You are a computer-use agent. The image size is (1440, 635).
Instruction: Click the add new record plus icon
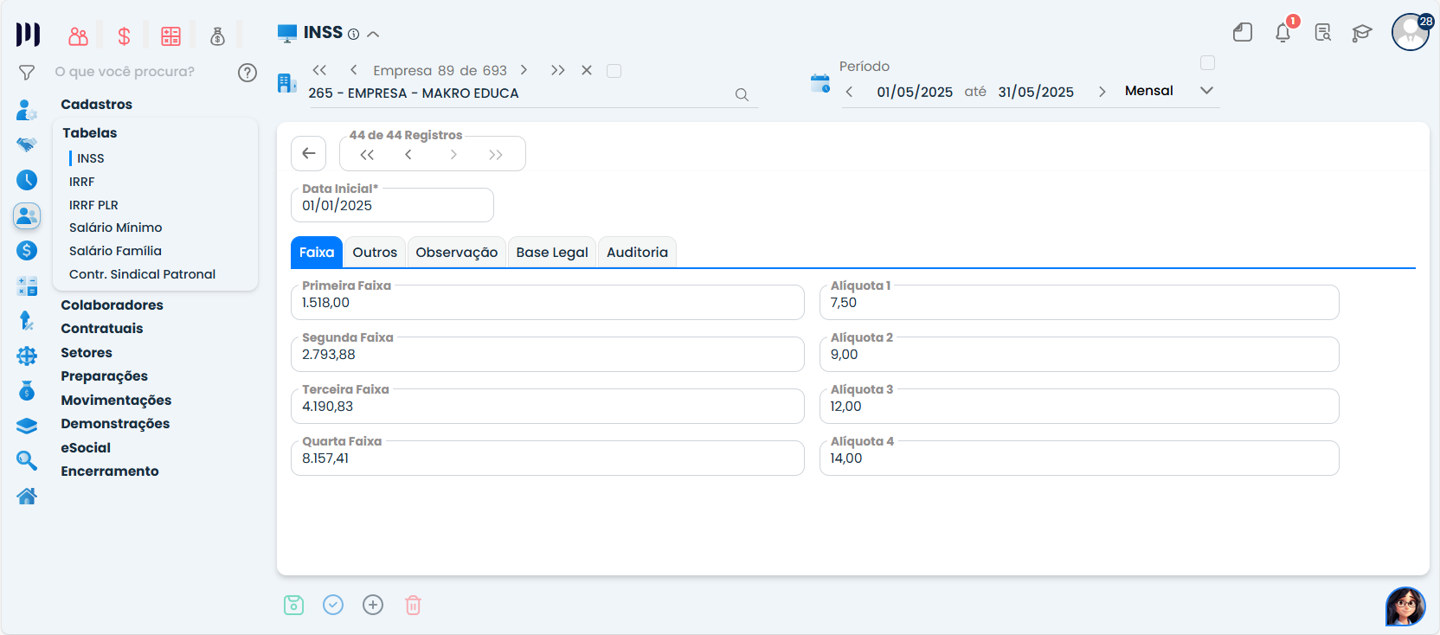pos(373,605)
